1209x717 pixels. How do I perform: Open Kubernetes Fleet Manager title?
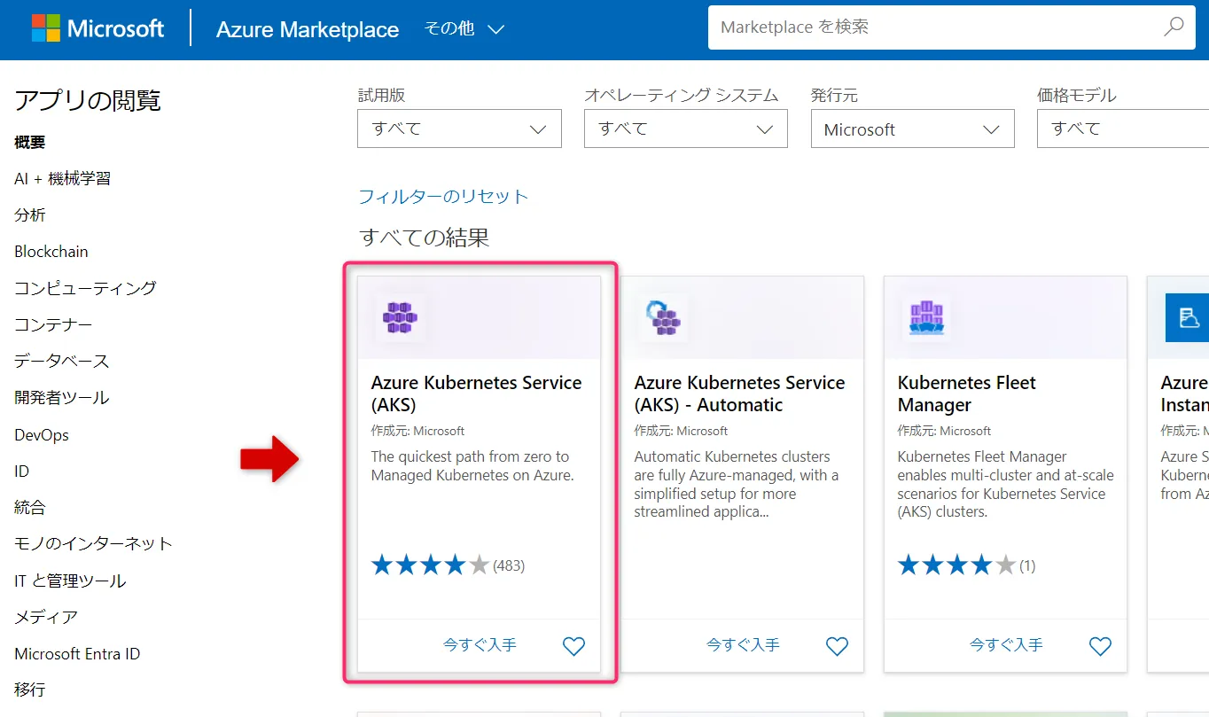pos(966,394)
